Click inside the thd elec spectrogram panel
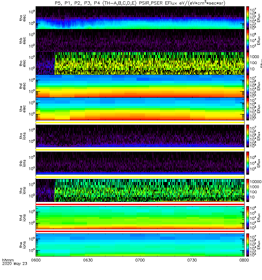This screenshot has height=280, width=262. click(x=140, y=86)
